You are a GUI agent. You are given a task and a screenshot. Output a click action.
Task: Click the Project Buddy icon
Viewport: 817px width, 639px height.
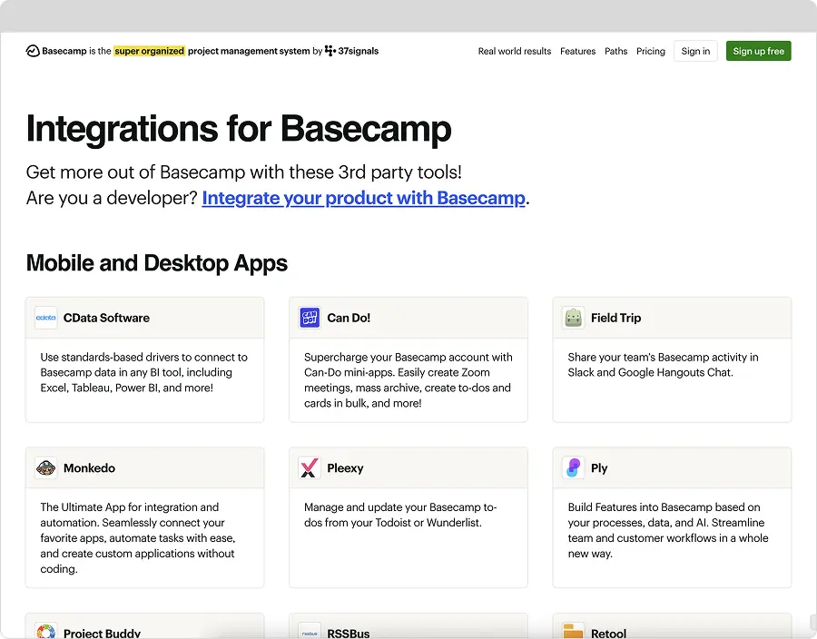coord(45,631)
